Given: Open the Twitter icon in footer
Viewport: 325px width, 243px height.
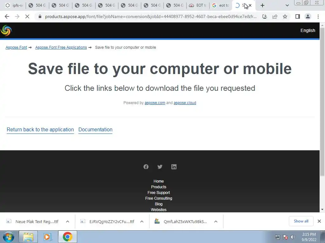Looking at the screenshot, I should click(x=160, y=167).
